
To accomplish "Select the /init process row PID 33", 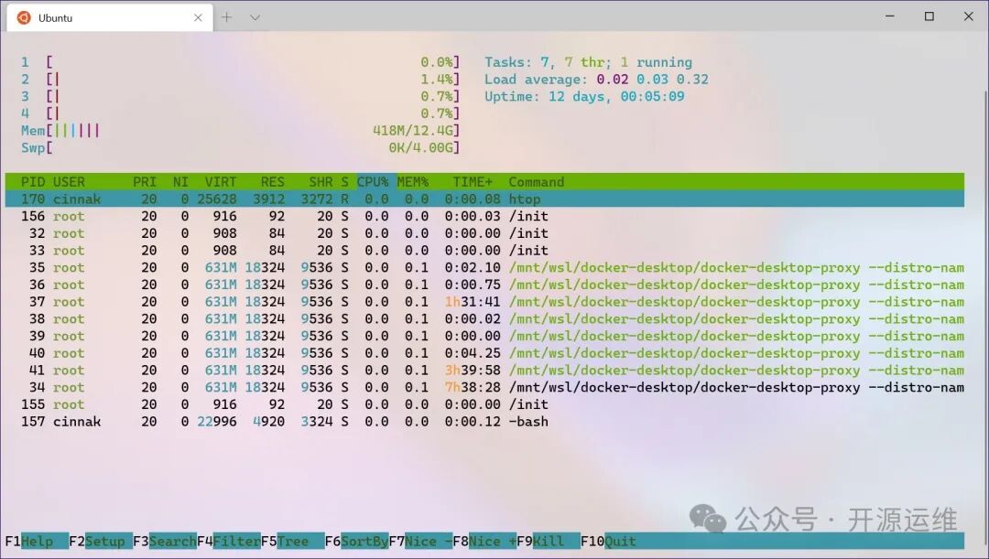I will (484, 250).
